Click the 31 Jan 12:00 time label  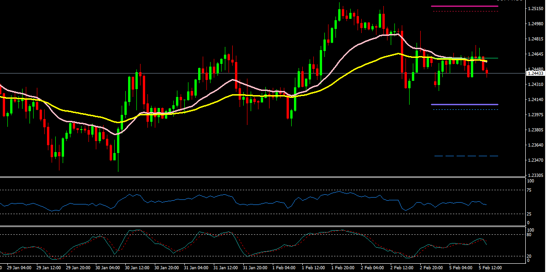225,267
